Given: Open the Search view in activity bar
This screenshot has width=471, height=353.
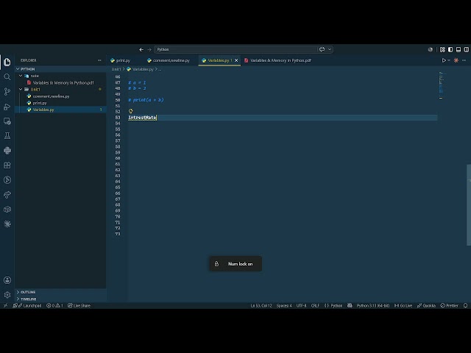Looking at the screenshot, I should point(7,76).
